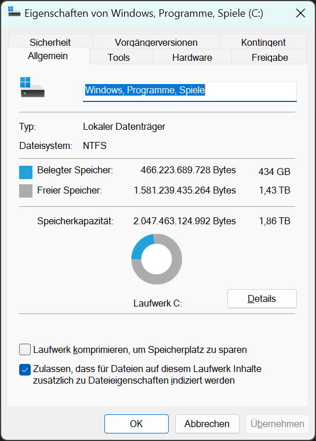Click the gray Freier Speicher color square
Image resolution: width=316 pixels, height=441 pixels.
click(26, 191)
